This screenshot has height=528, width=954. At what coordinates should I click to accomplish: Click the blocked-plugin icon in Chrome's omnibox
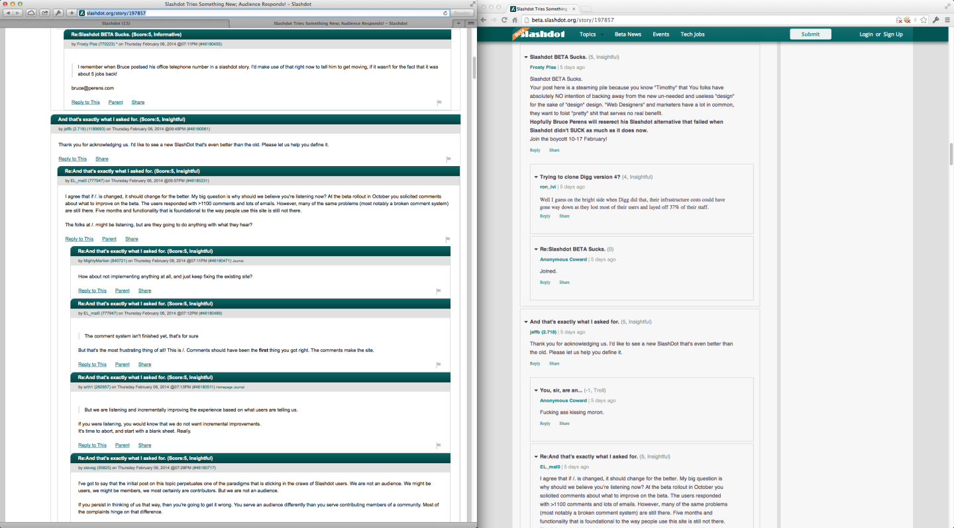[x=899, y=21]
